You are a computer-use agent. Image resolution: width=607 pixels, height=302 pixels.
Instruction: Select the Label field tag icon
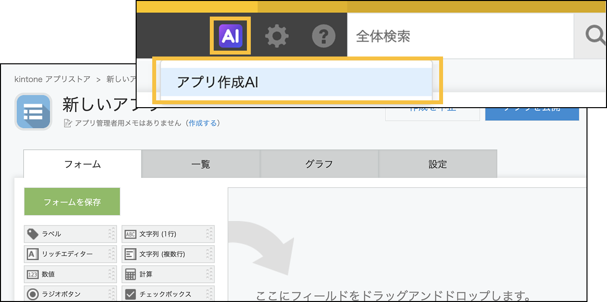(x=33, y=234)
